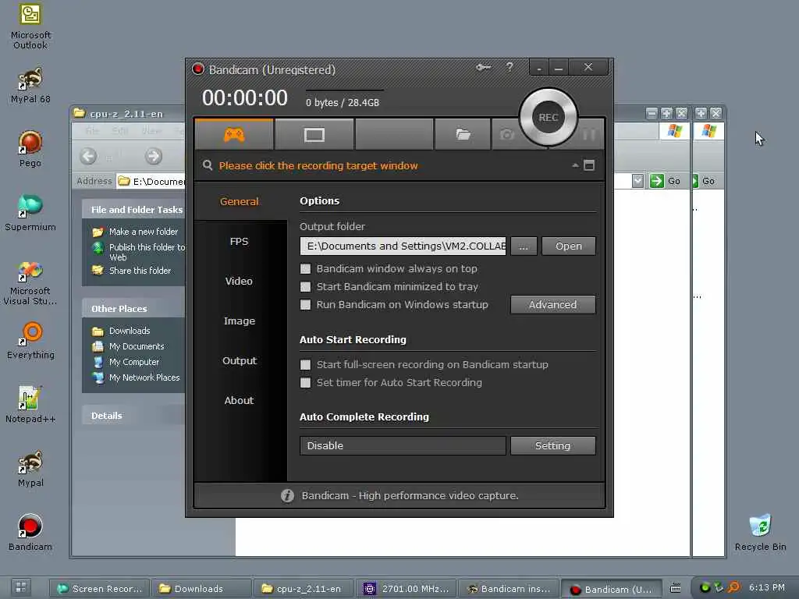The height and width of the screenshot is (599, 799).
Task: Enable Set timer for Auto Start Recording
Action: (305, 382)
